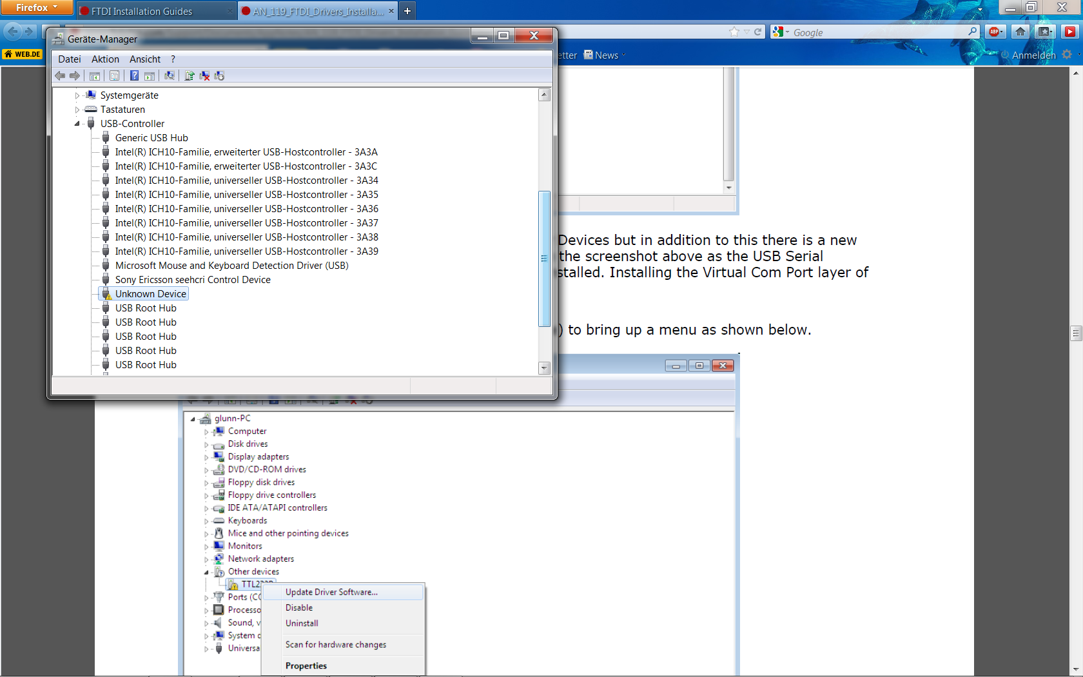
Task: Expand the Systemgeräte tree node
Action: pyautogui.click(x=77, y=95)
